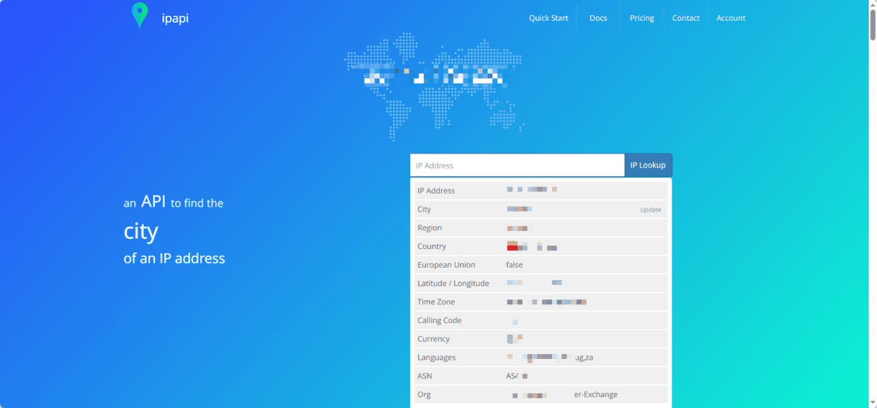This screenshot has height=408, width=877.
Task: Click the 'City' row label
Action: (424, 210)
